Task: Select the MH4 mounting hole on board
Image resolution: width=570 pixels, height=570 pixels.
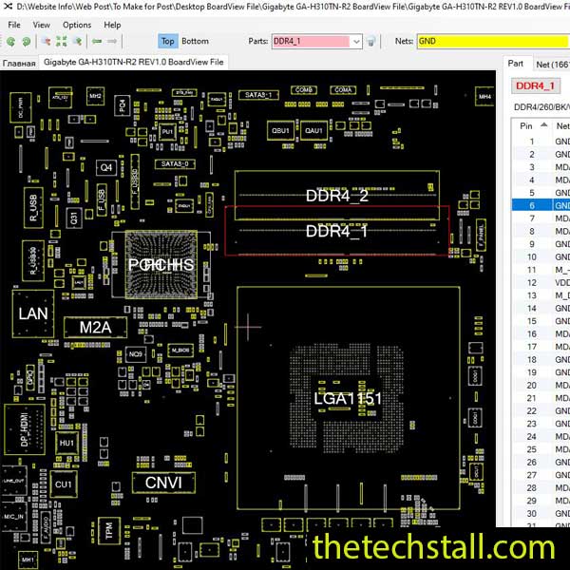Action: 484,96
